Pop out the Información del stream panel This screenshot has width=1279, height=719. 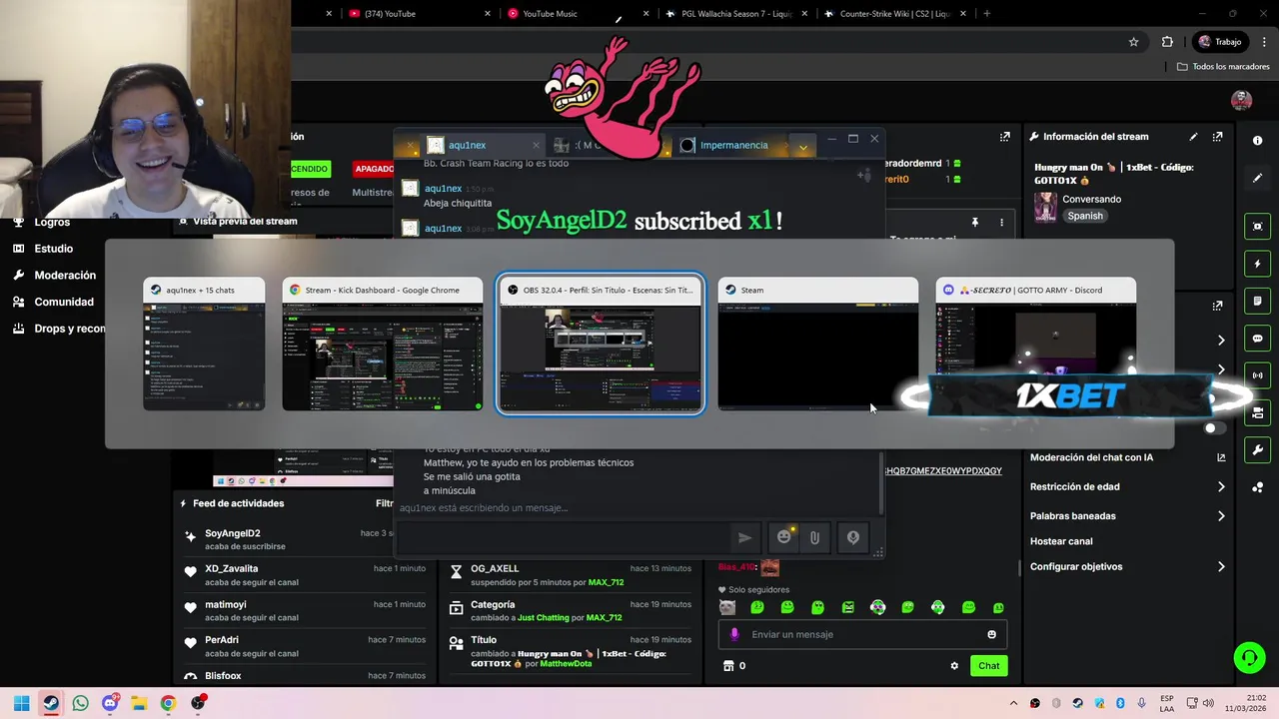(x=1217, y=137)
